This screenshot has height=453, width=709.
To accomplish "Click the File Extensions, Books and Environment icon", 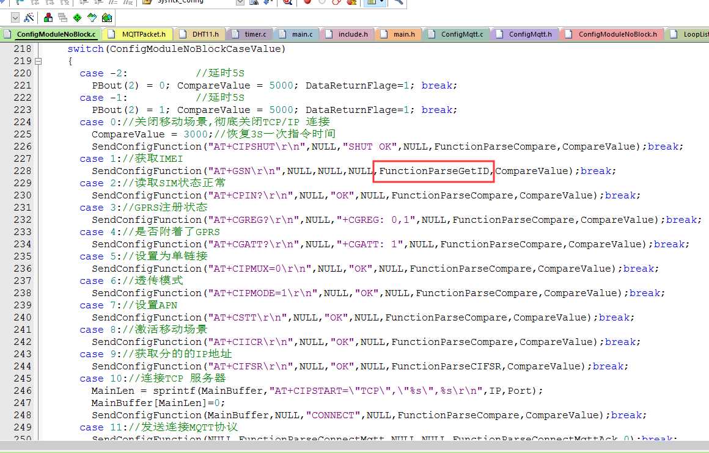I will tap(48, 18).
